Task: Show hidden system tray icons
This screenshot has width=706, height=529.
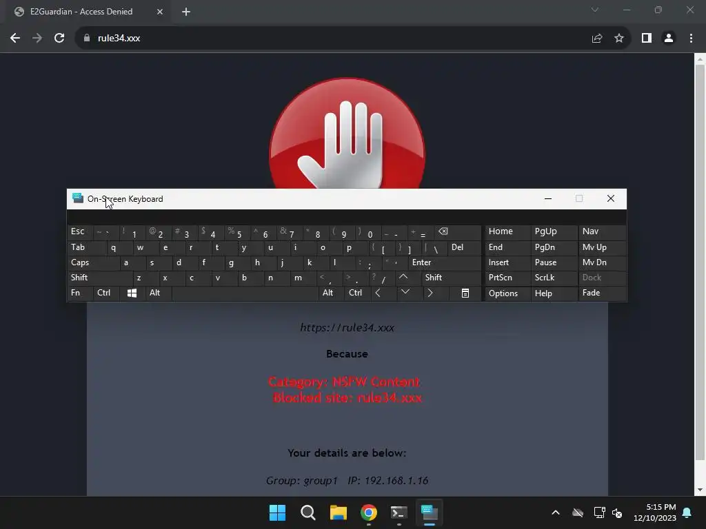Action: tap(556, 512)
